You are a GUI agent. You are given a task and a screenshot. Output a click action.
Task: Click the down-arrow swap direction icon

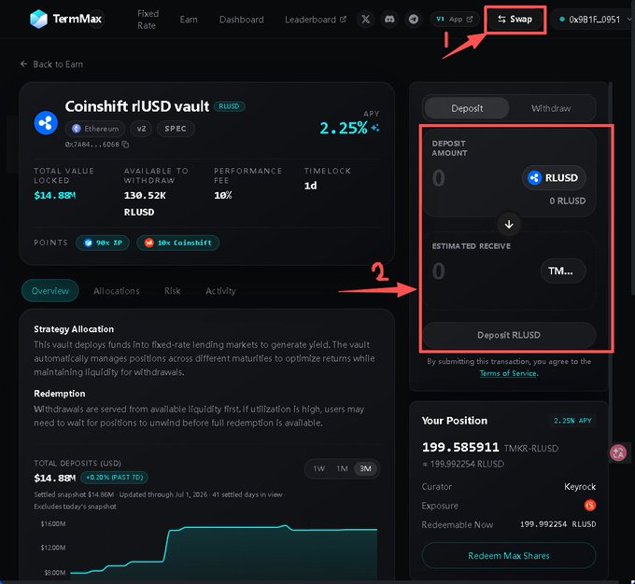click(509, 224)
